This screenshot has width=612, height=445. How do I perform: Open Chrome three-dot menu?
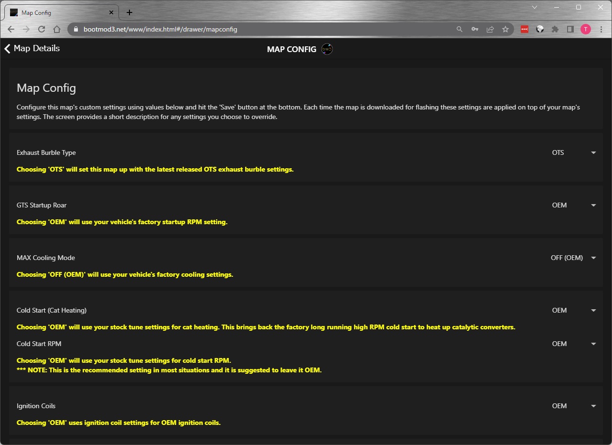click(x=601, y=29)
